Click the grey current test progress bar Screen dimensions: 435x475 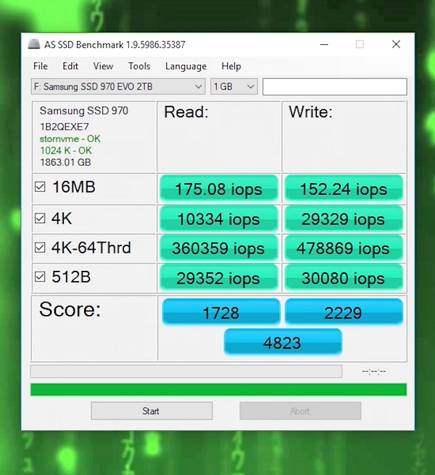click(186, 371)
